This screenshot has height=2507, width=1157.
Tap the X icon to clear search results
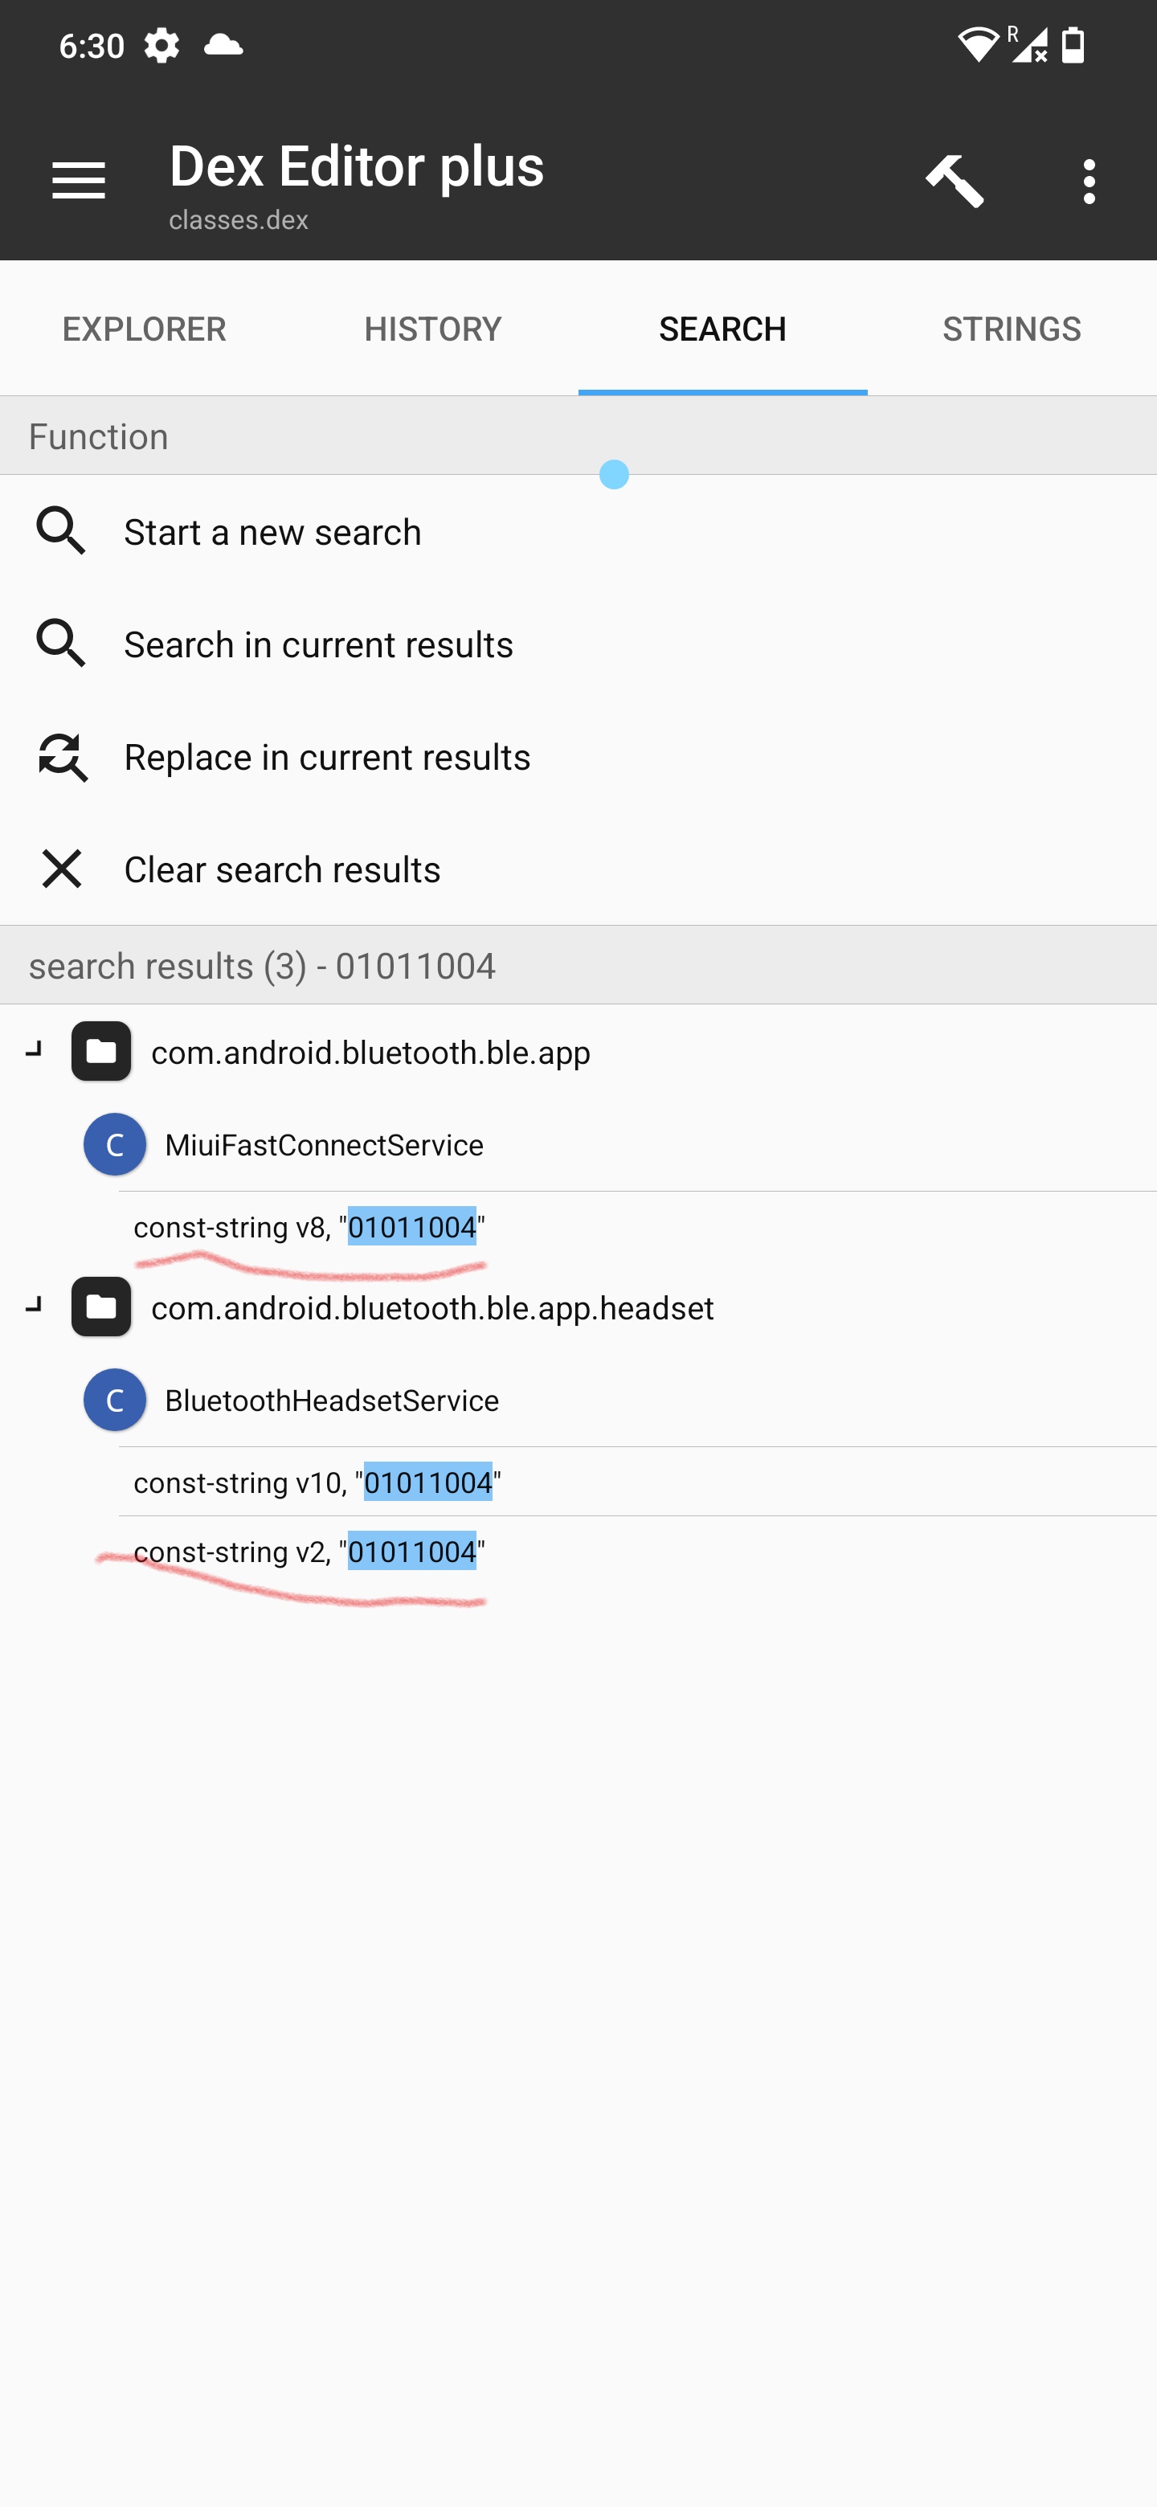coord(61,868)
